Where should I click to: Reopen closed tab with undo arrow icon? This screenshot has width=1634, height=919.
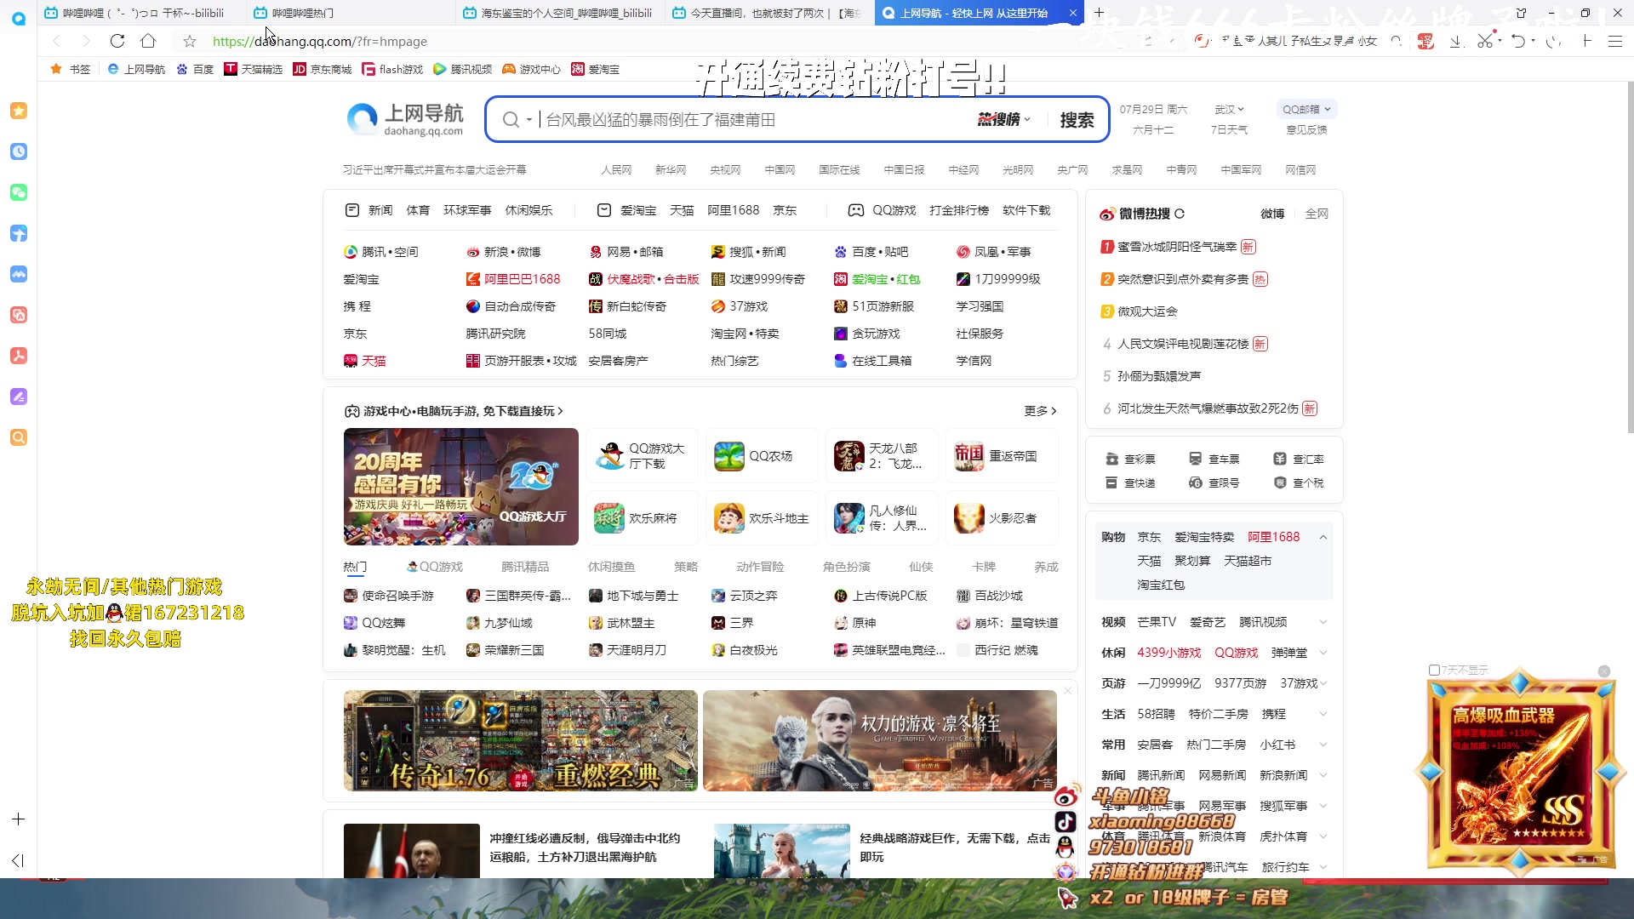tap(1517, 41)
